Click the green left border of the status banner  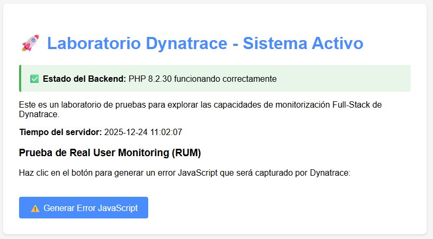click(x=20, y=79)
